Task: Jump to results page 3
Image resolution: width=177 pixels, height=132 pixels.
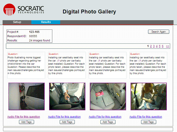Action: (154, 46)
